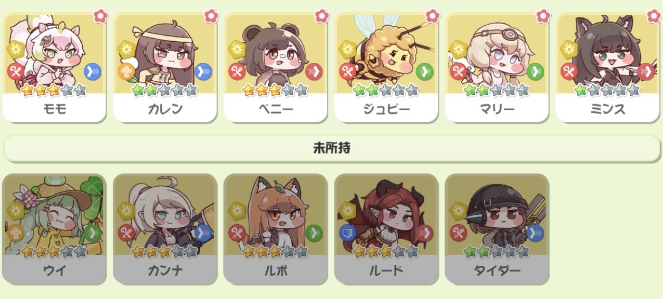
Task: Click the red attack icon on マリー card
Action: click(459, 71)
